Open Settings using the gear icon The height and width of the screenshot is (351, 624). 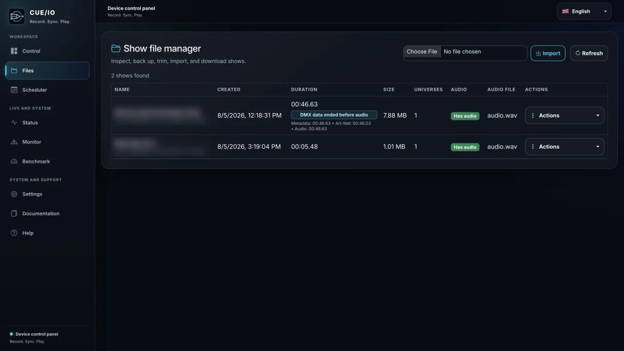14,194
